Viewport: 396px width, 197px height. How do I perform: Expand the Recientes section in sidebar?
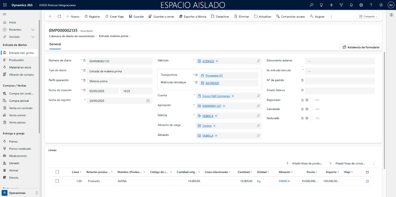pyautogui.click(x=33, y=30)
